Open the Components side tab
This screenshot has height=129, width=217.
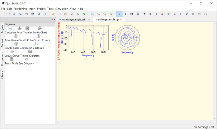click(2, 59)
